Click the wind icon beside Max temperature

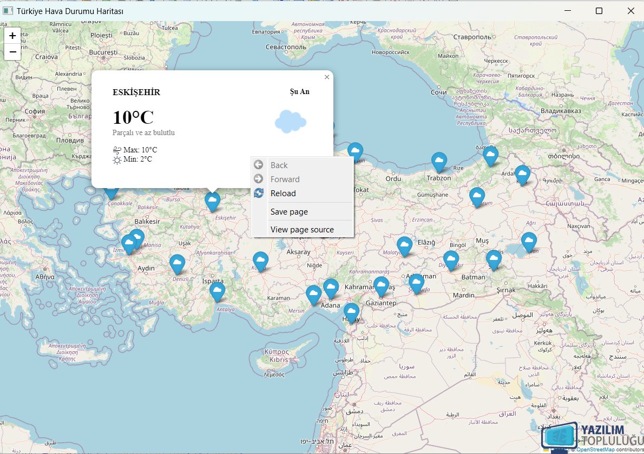pyautogui.click(x=117, y=150)
